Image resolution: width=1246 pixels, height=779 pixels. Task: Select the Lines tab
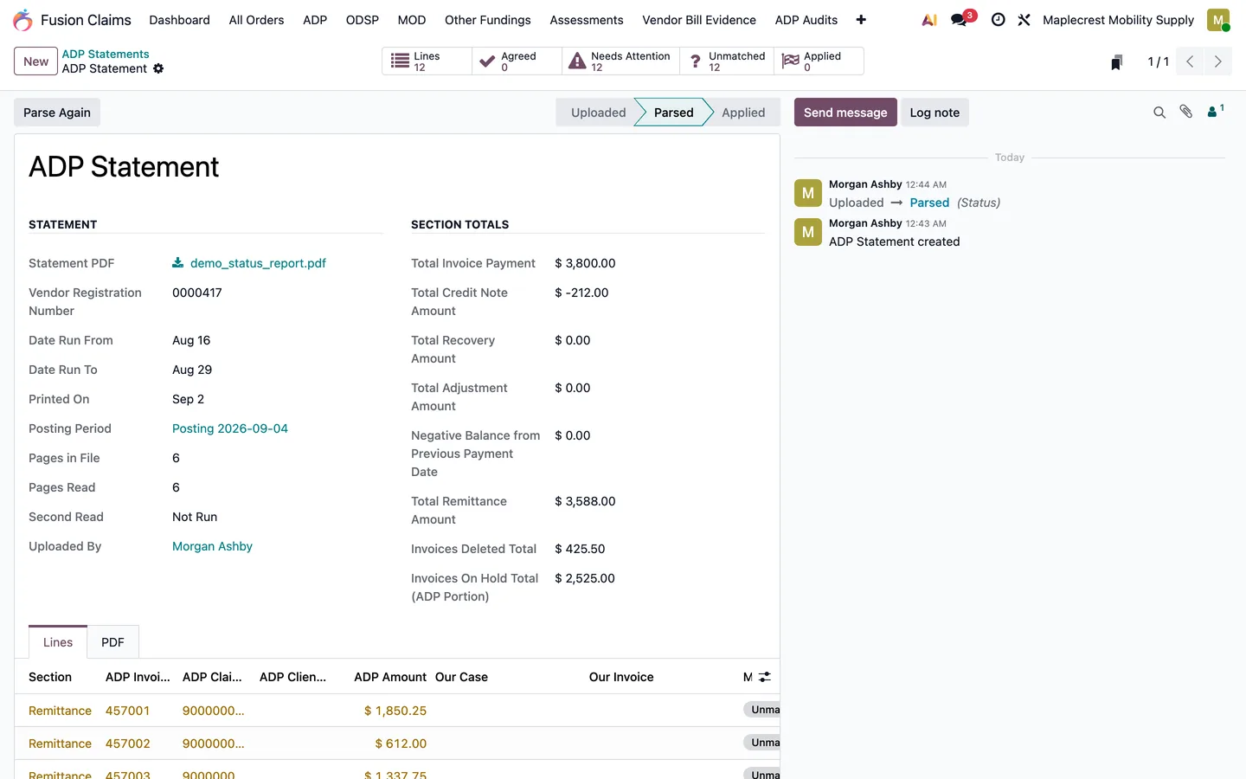[x=58, y=642]
